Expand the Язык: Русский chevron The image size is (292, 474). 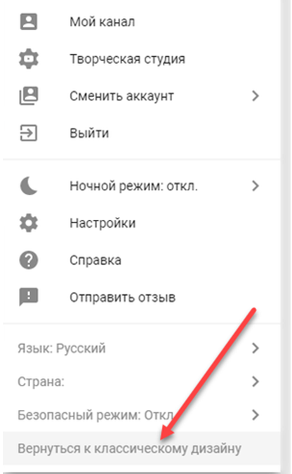pos(255,348)
